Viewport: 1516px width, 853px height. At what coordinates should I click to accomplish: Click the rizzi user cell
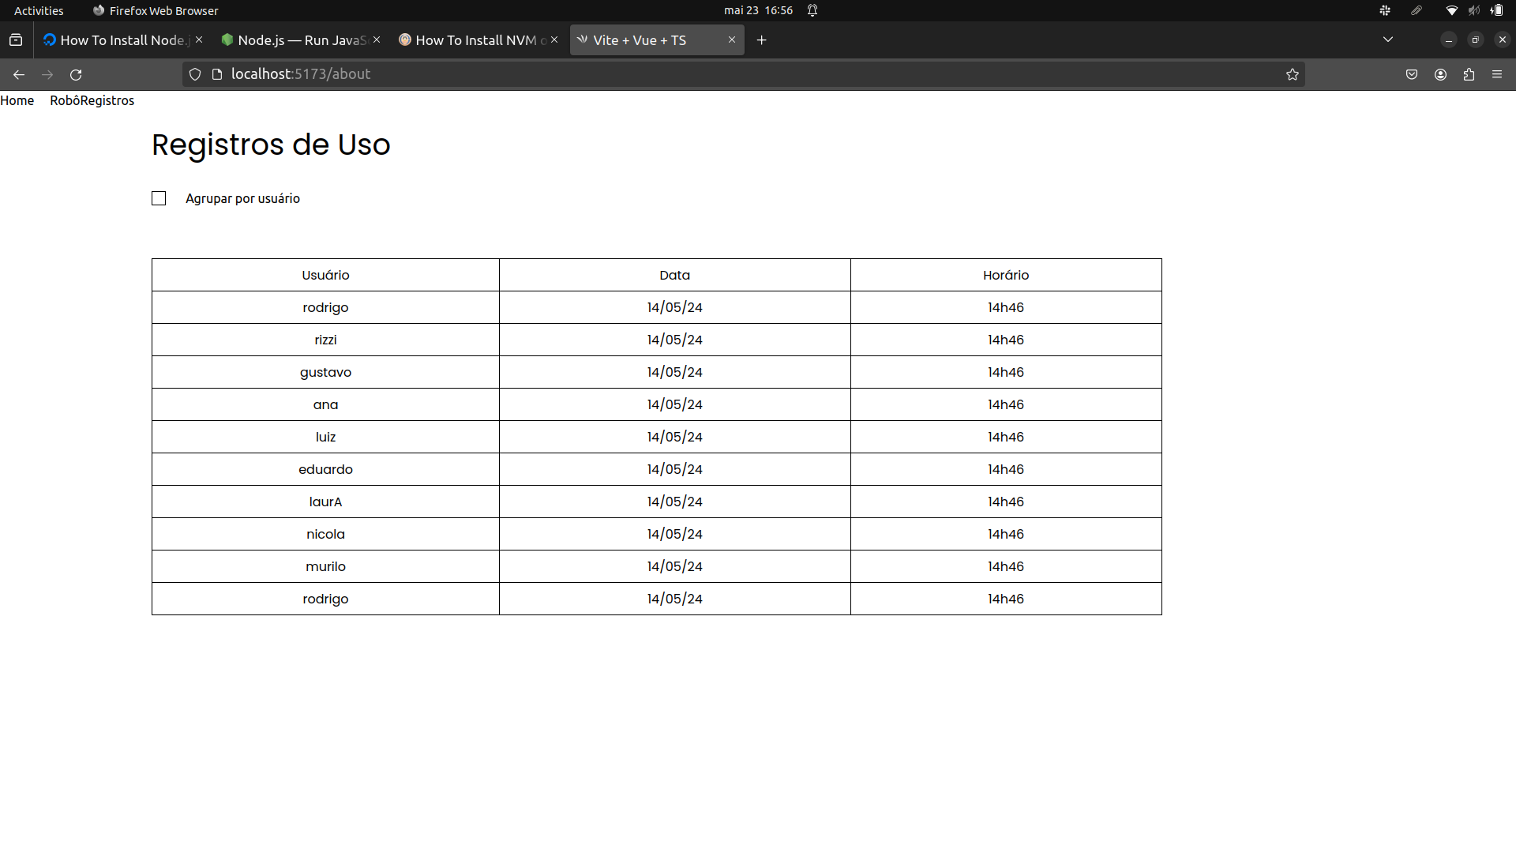click(325, 340)
